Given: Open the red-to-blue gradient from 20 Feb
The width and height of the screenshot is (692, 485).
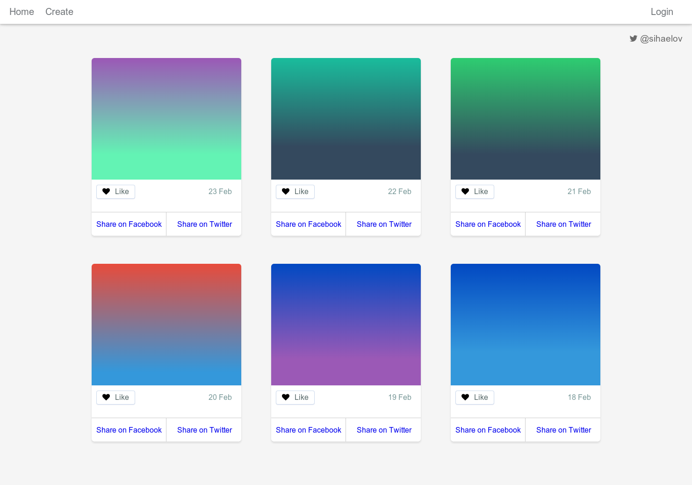Looking at the screenshot, I should (x=166, y=325).
